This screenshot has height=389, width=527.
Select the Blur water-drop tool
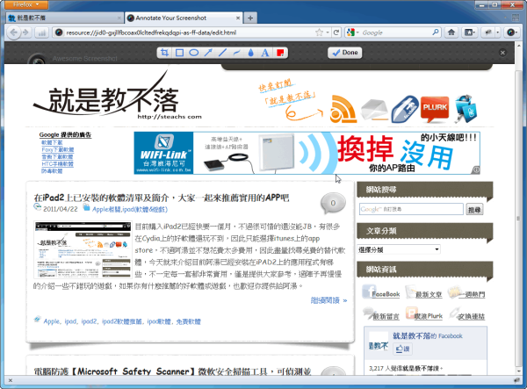coord(251,53)
